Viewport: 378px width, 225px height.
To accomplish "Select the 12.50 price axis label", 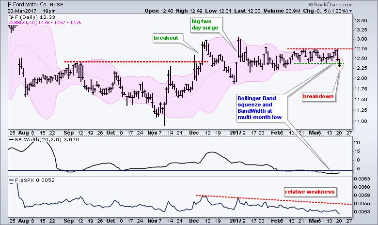I will point(361,59).
